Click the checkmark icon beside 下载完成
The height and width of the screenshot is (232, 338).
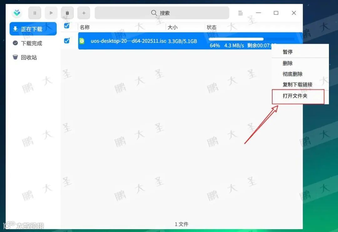15,43
